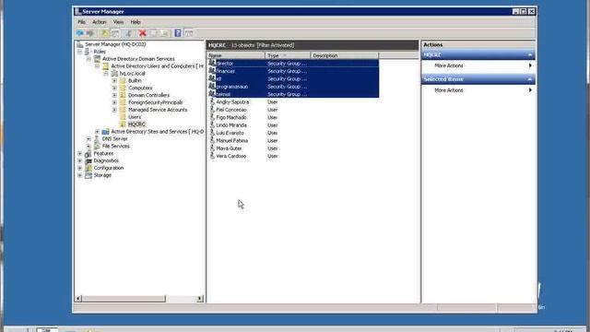This screenshot has height=332, width=590.
Task: Select the Figo Machado user row
Action: coord(293,117)
